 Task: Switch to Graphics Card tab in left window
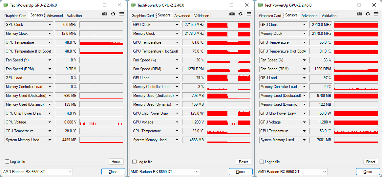coord(15,16)
